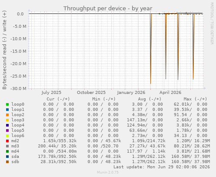Select the sdb device label
Image resolution: width=216 pixels, height=177 pixels.
pos(15,162)
